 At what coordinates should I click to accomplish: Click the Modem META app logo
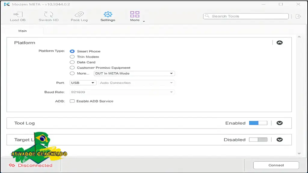point(7,4)
